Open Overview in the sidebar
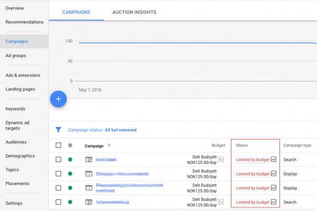 pyautogui.click(x=15, y=8)
